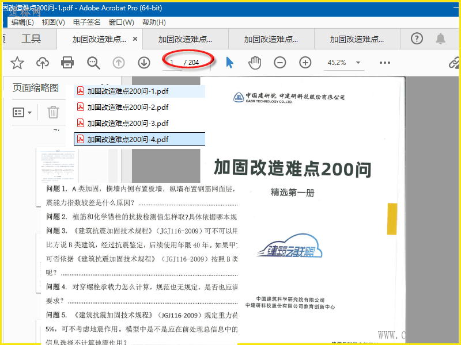
Task: Activate the hand pan tool
Action: coord(255,63)
